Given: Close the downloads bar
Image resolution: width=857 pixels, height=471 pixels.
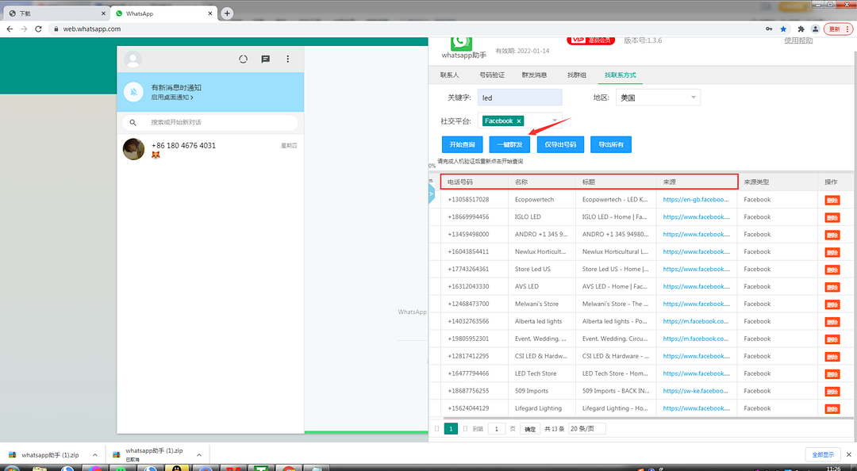Looking at the screenshot, I should coord(849,454).
